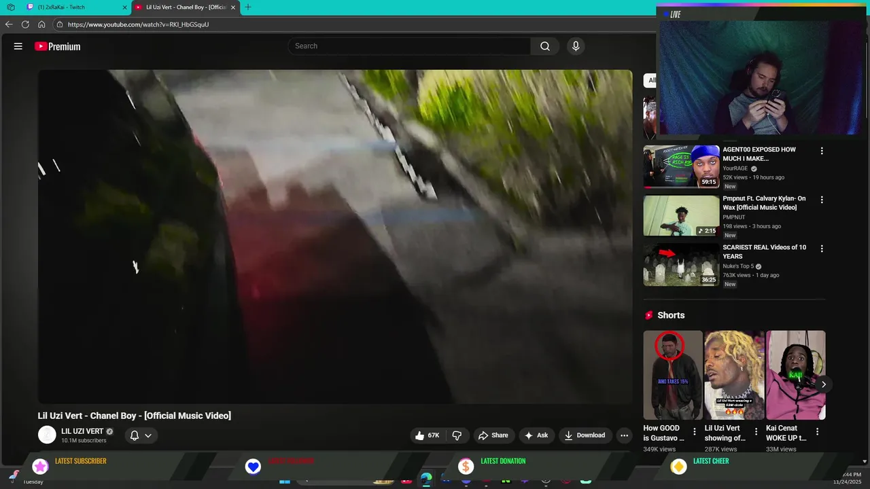Click the Pmpnut video thumbnail showing 2:15
This screenshot has height=489, width=870.
(681, 215)
